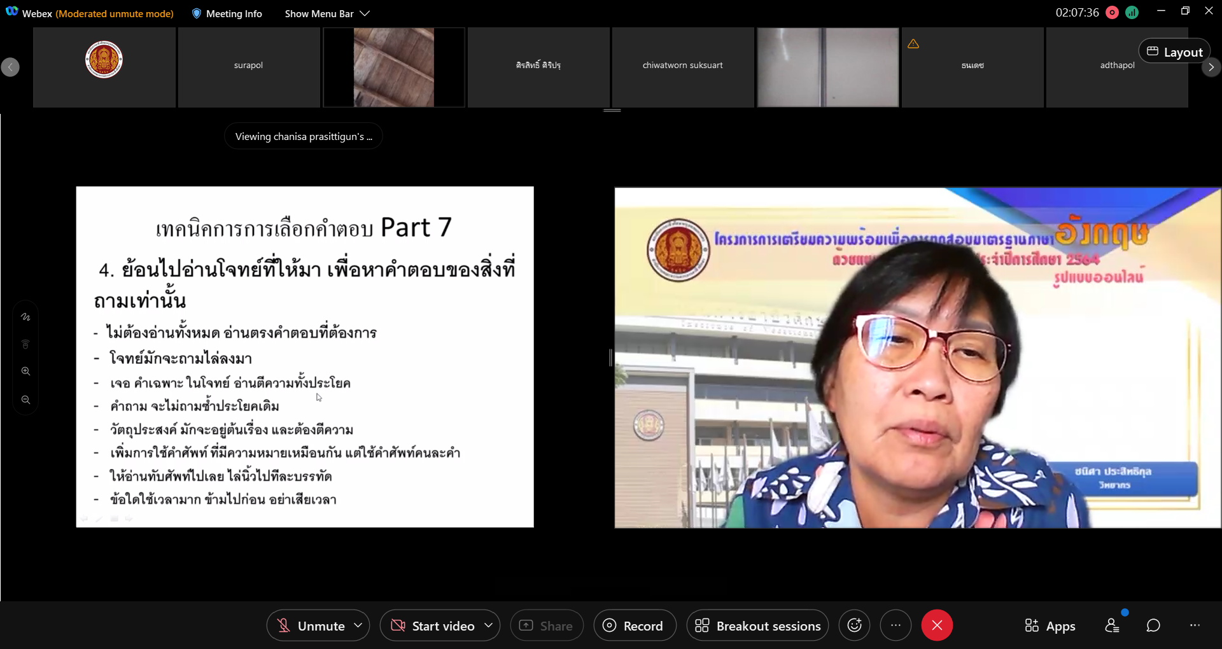Open the Layout options

(1174, 52)
